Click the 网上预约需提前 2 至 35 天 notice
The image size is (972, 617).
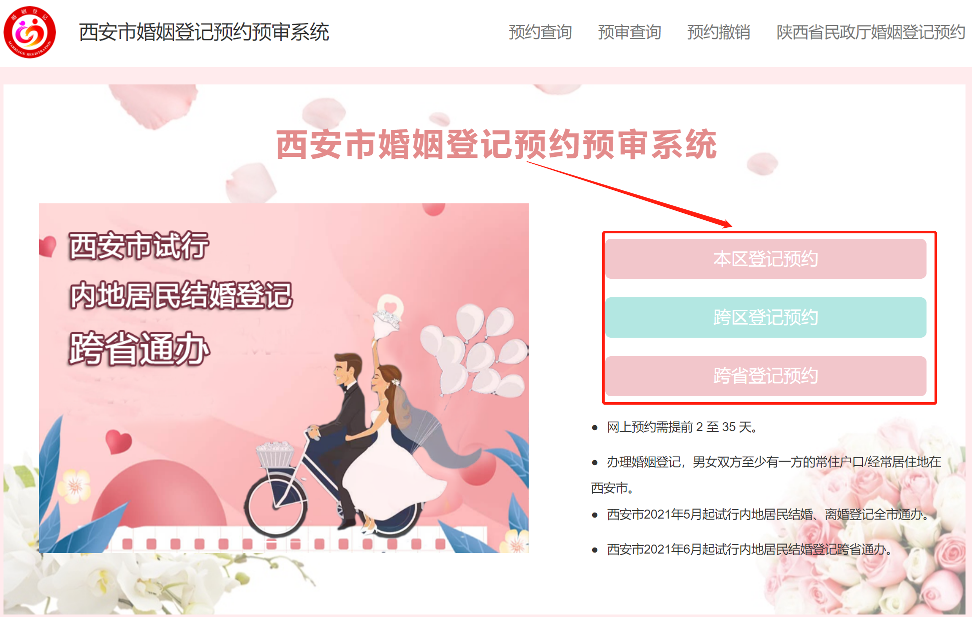coord(682,427)
